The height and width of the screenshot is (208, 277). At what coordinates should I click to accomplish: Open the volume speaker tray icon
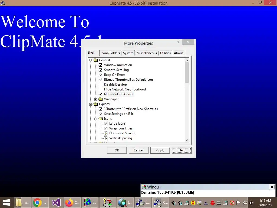(251, 203)
